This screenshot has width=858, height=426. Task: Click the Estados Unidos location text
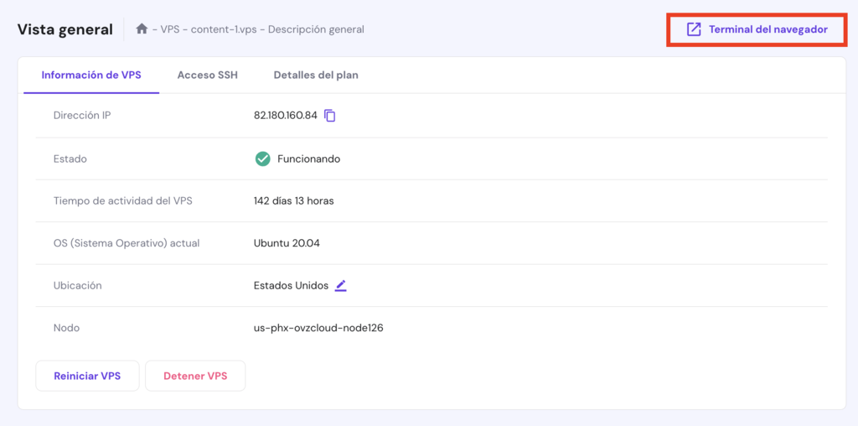click(291, 285)
